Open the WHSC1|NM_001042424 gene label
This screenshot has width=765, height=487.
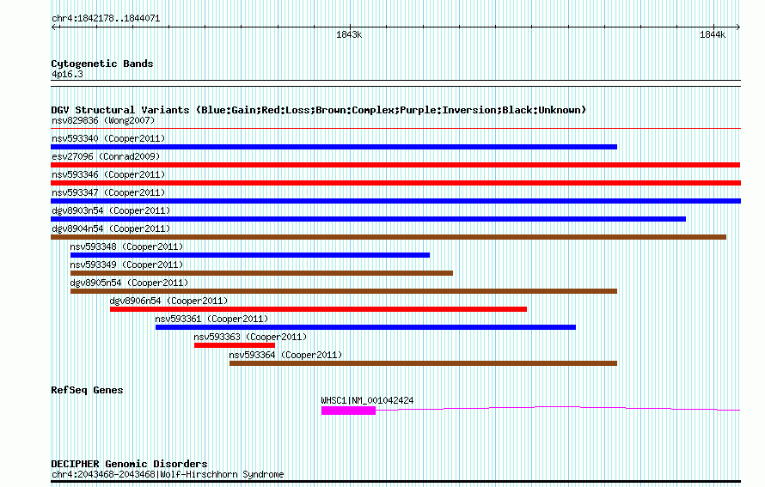367,400
